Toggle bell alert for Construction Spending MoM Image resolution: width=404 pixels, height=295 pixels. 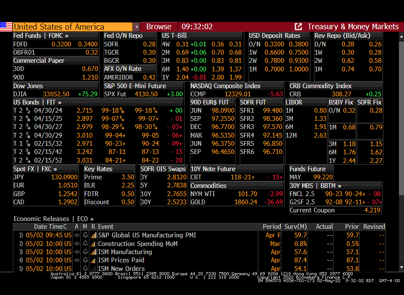[85, 243]
